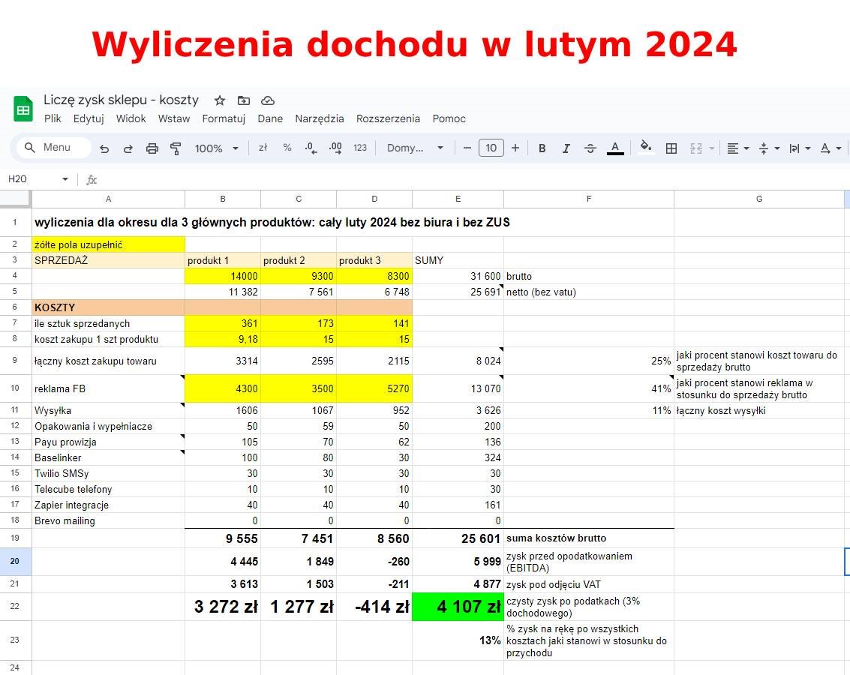Image resolution: width=850 pixels, height=675 pixels.
Task: Click the undo arrow icon
Action: point(104,148)
